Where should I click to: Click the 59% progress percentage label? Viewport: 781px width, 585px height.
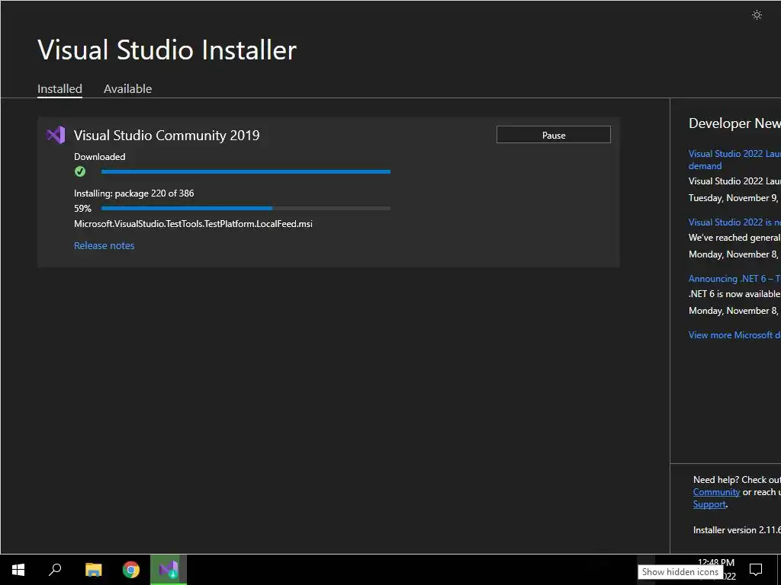[x=82, y=209]
